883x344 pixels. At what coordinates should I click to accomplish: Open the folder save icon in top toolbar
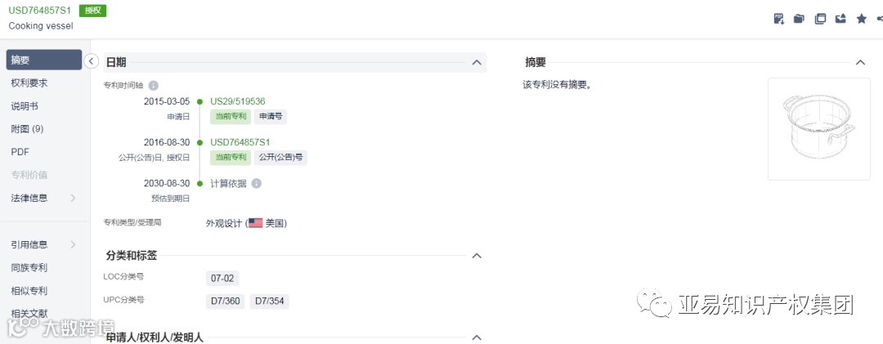(x=799, y=19)
